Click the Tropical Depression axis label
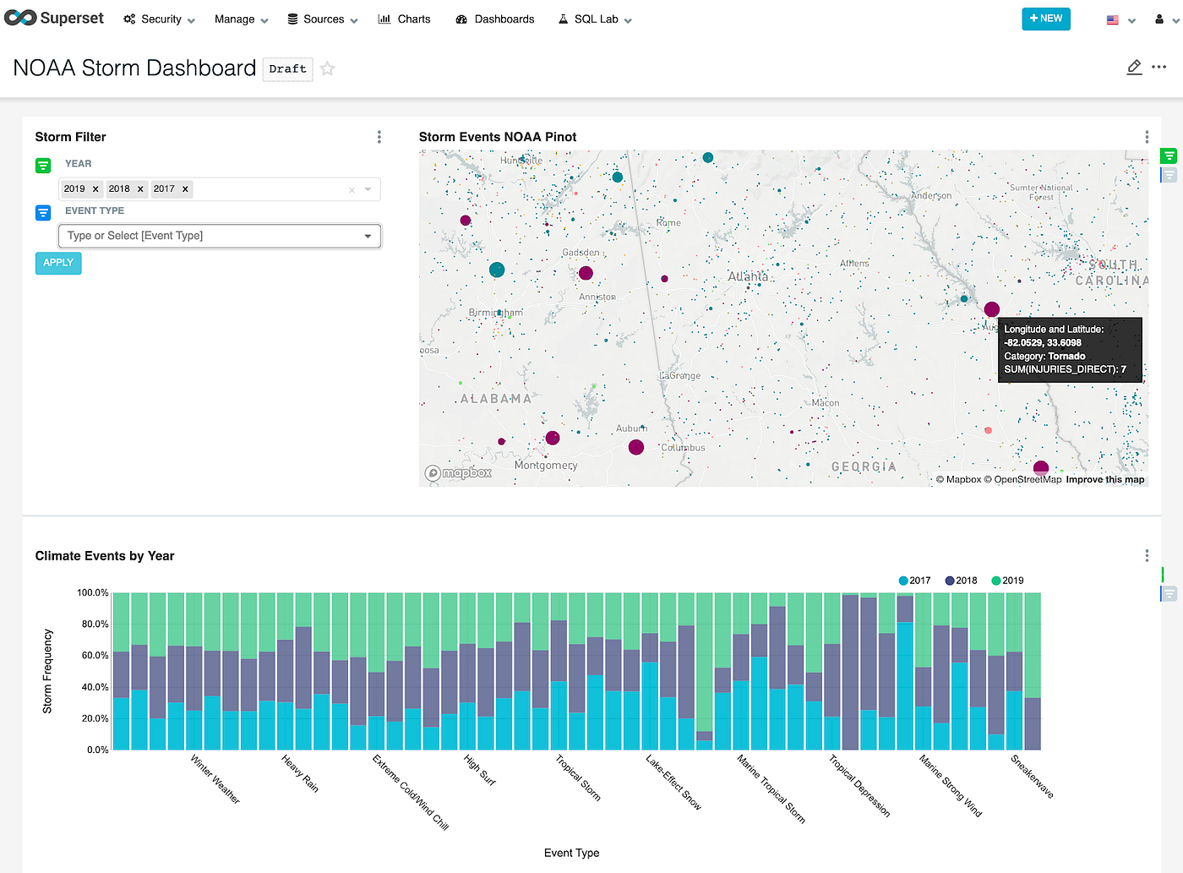 click(x=859, y=786)
